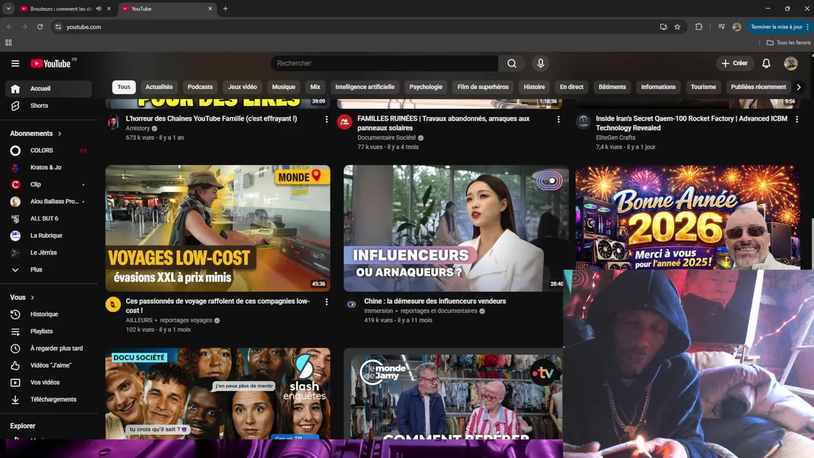This screenshot has width=814, height=458.
Task: Select the Publiées récemment chip
Action: click(759, 87)
